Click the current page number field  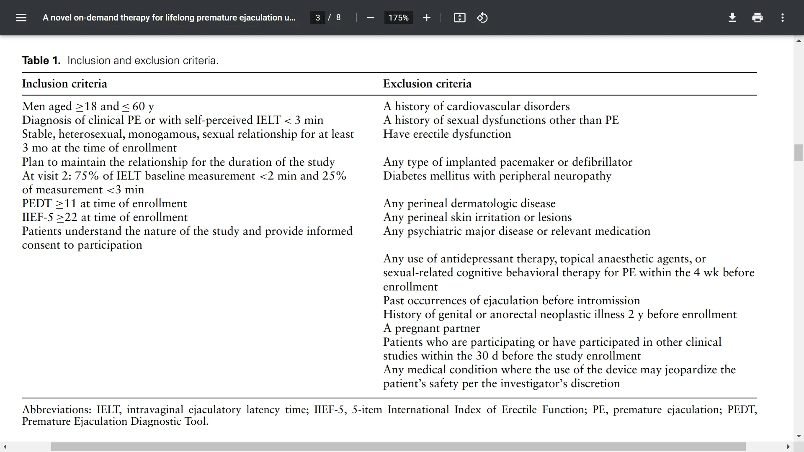coord(318,18)
